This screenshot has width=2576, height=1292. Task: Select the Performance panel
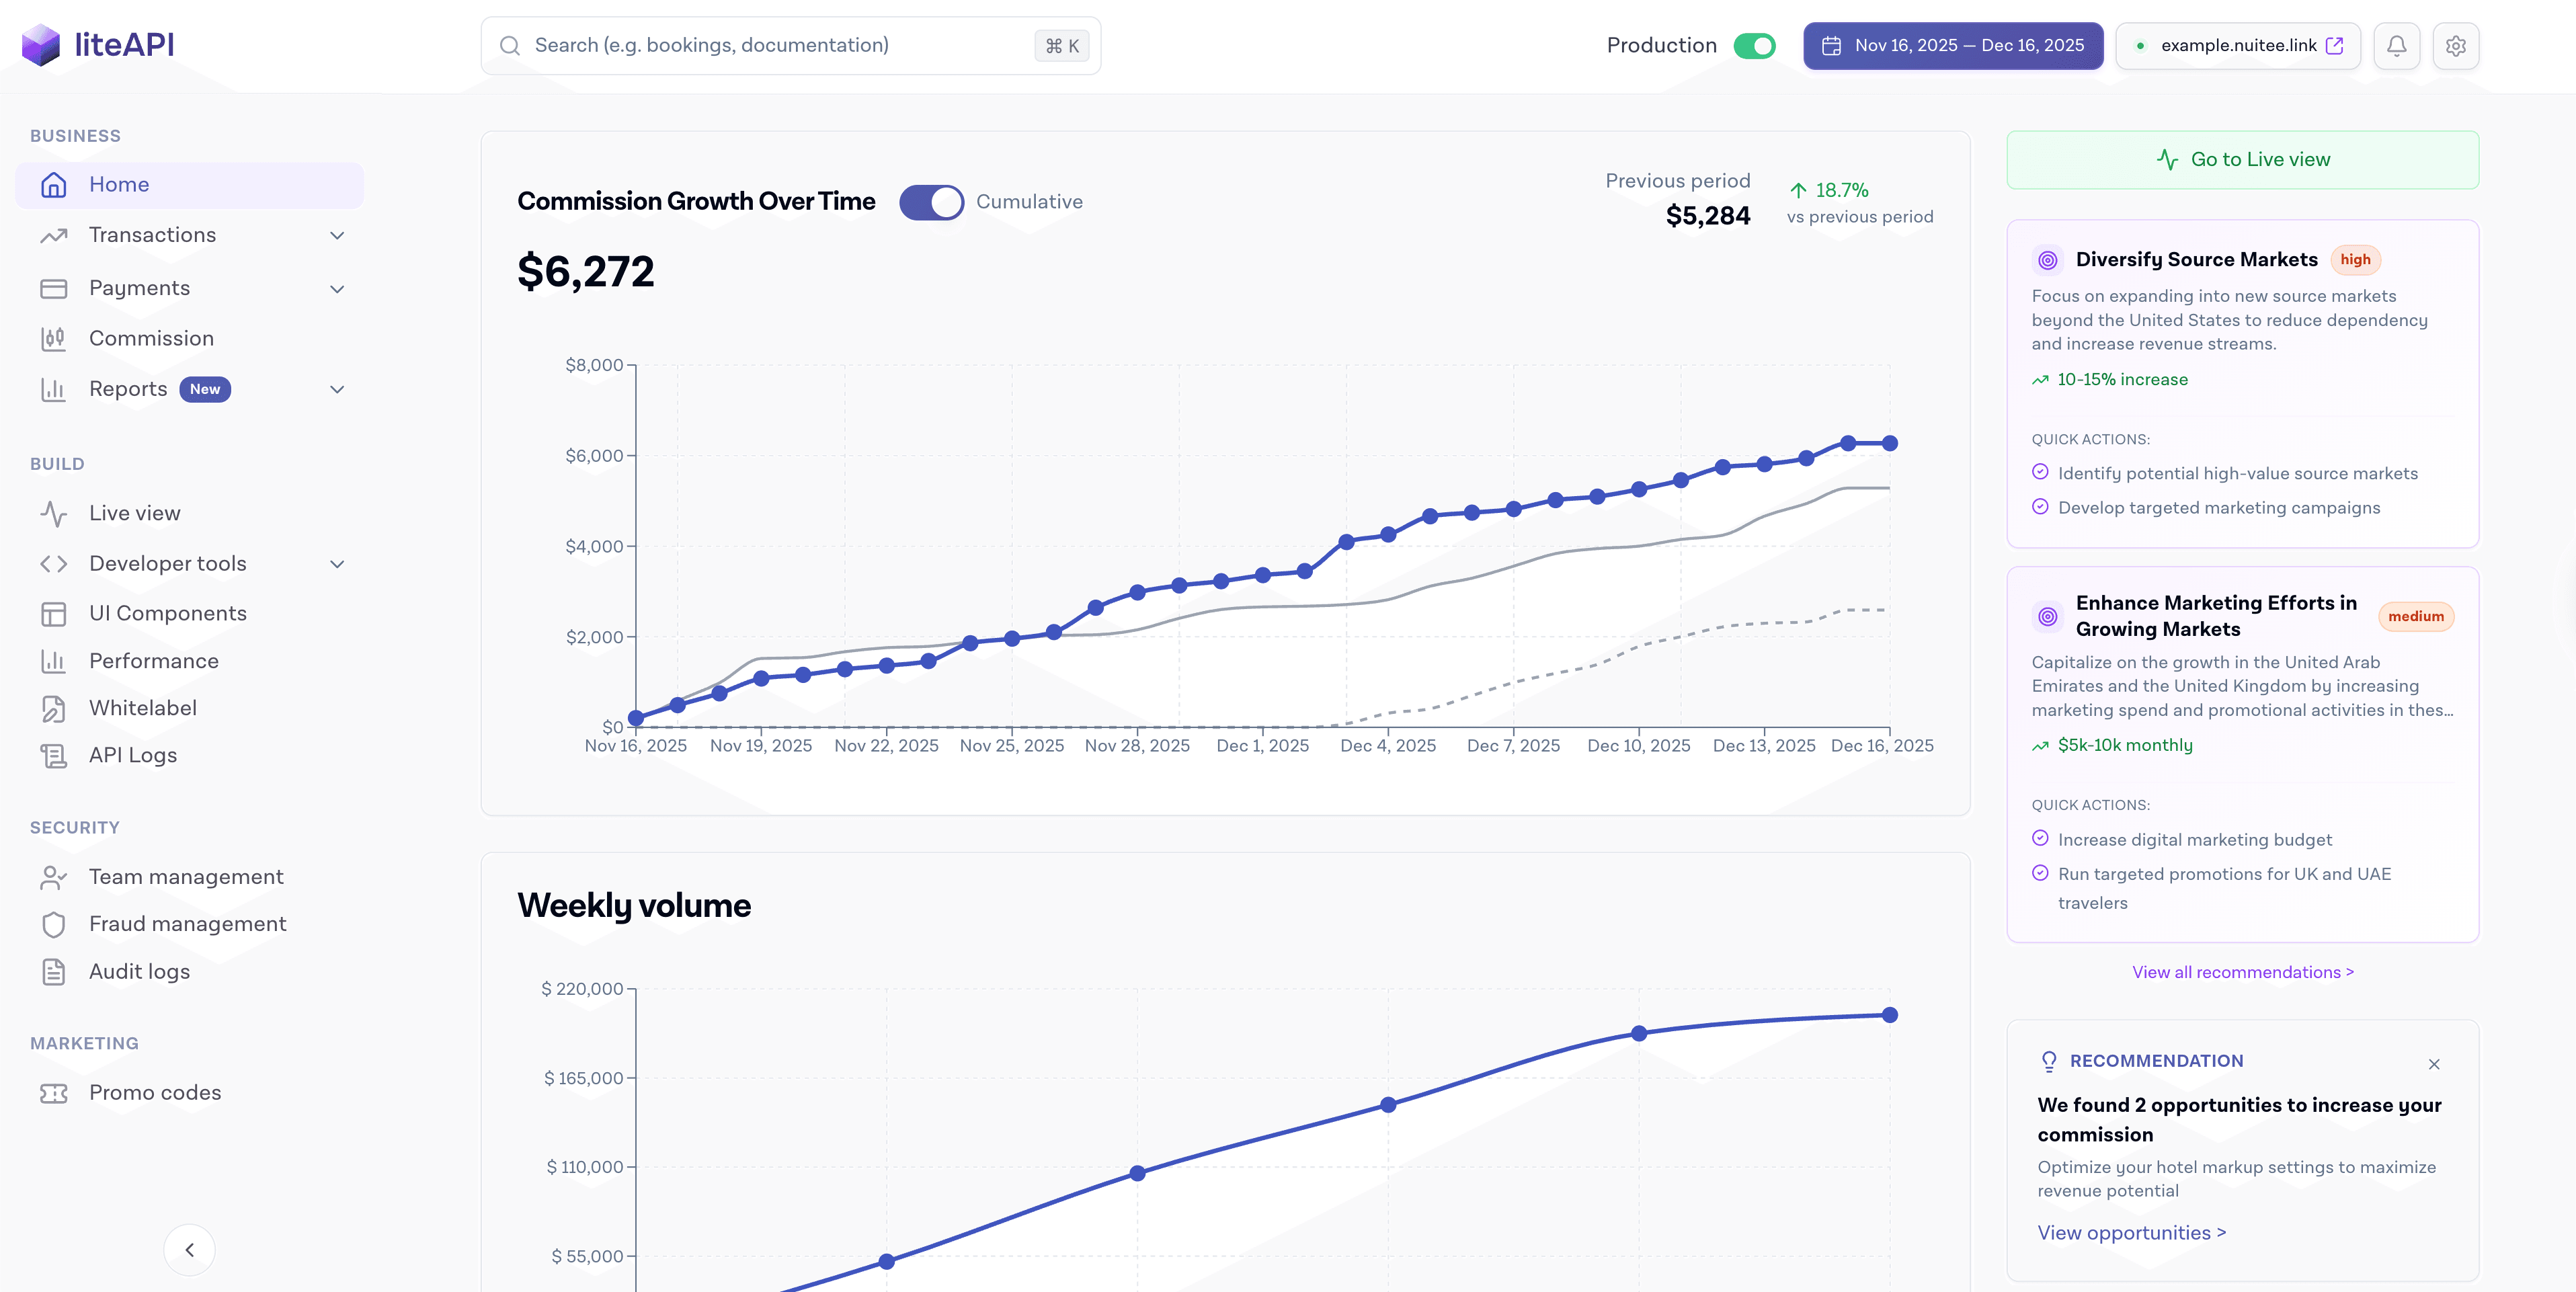point(154,660)
